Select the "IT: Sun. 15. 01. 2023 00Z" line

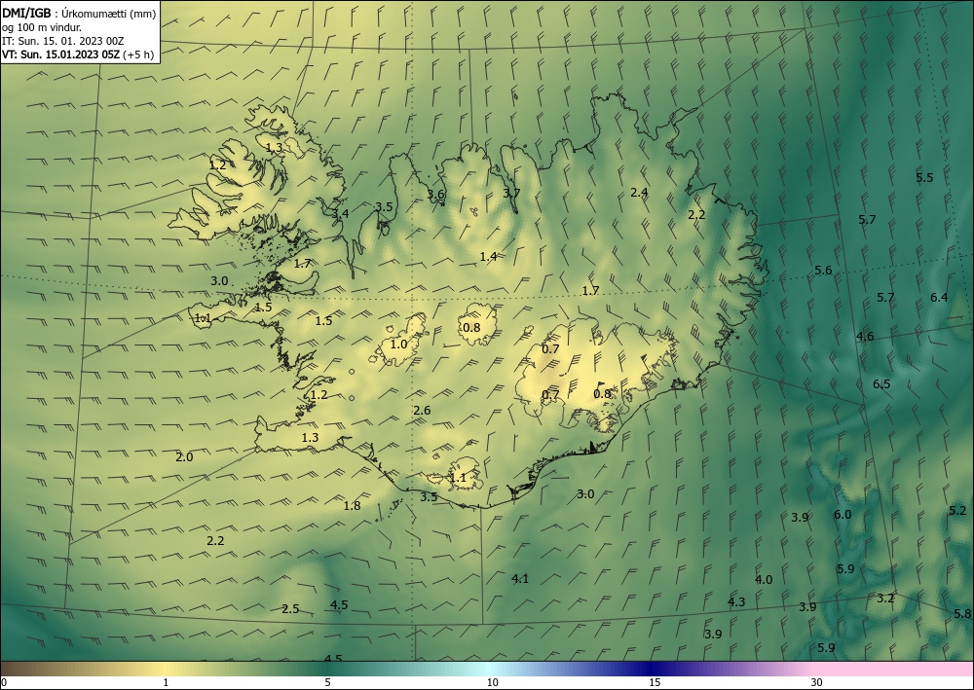tap(62, 41)
